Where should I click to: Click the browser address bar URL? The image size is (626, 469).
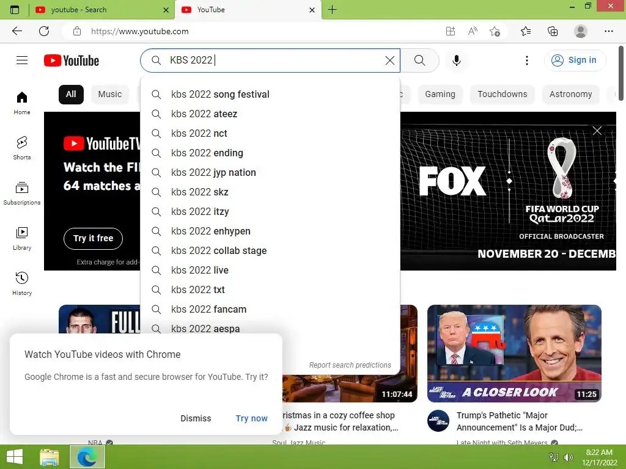140,31
